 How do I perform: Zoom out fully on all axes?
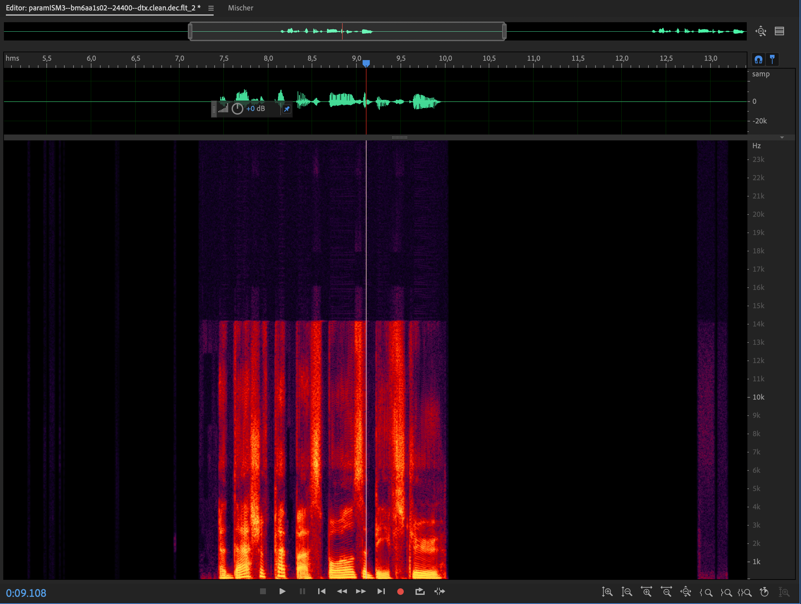click(685, 592)
